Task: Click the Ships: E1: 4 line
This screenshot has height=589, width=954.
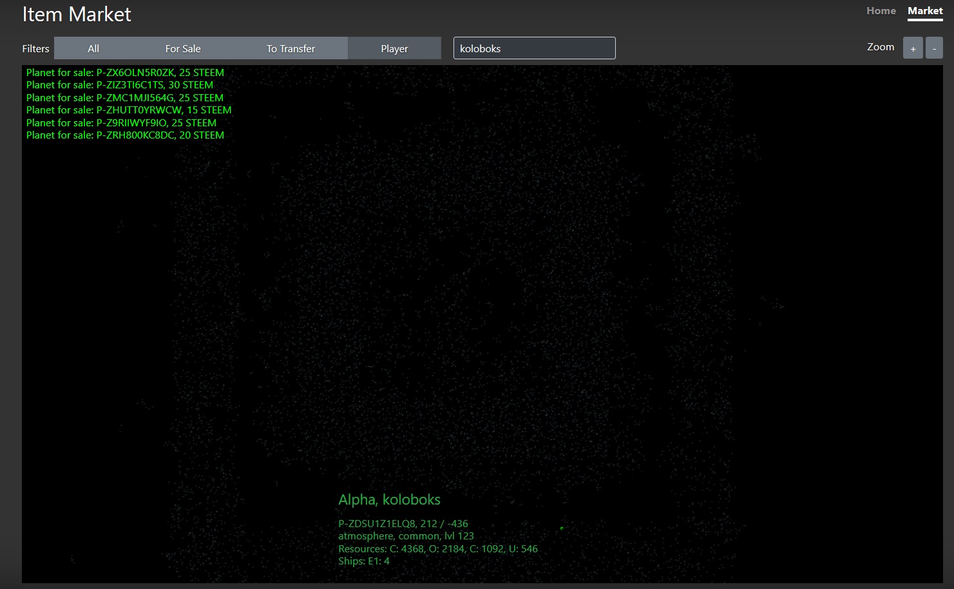Action: [x=364, y=561]
